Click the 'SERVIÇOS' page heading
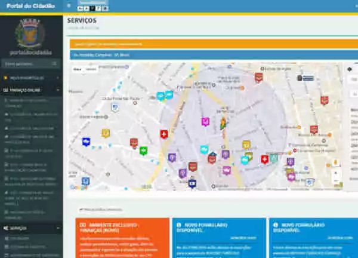The width and height of the screenshot is (358, 258). pos(82,20)
